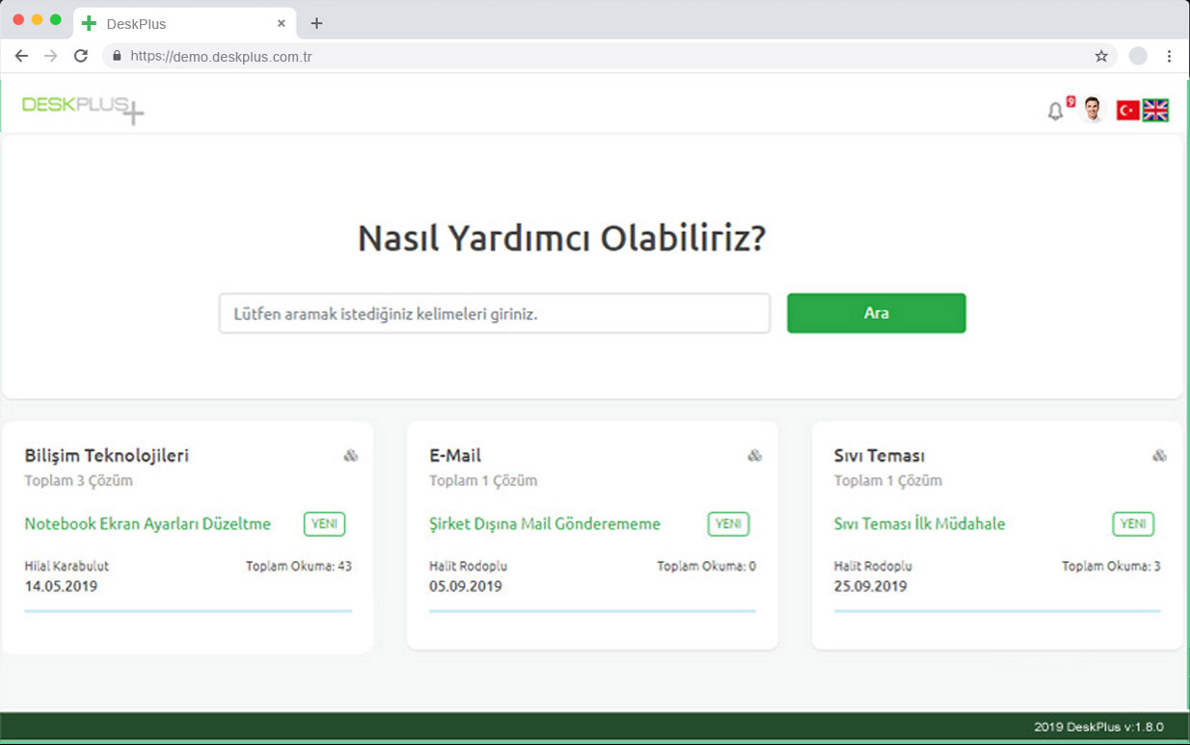Open a new browser tab
Screen dimensions: 1190x745
click(x=316, y=22)
